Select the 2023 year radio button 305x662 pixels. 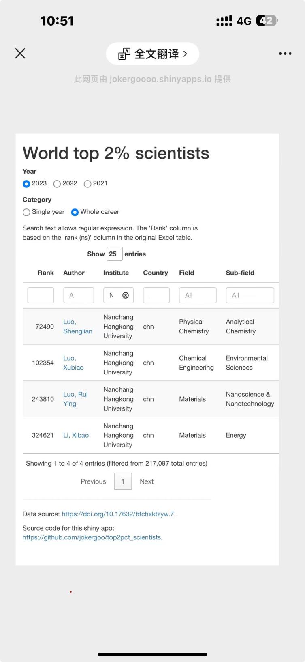pyautogui.click(x=27, y=184)
